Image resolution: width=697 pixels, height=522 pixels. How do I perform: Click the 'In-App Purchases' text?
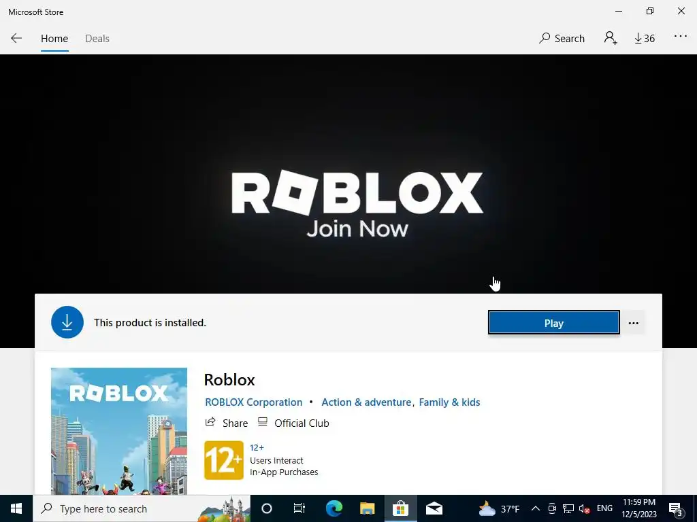284,472
